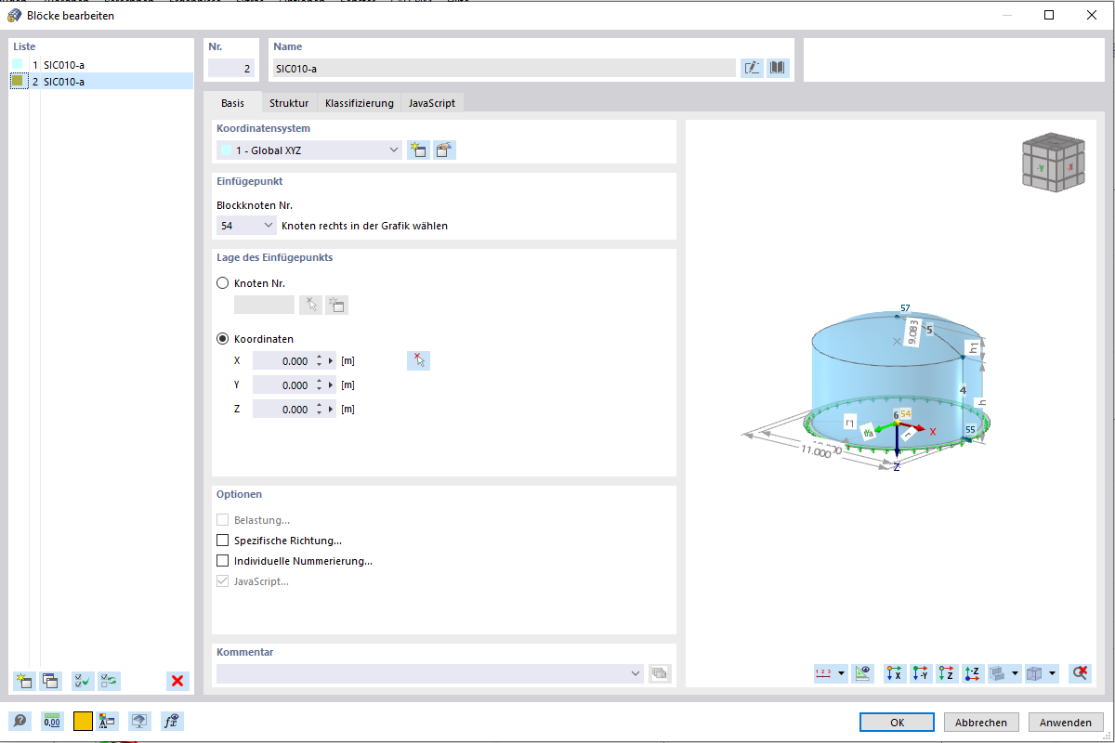Apply changes with the Anwenden button
The width and height of the screenshot is (1115, 743).
(x=1065, y=722)
